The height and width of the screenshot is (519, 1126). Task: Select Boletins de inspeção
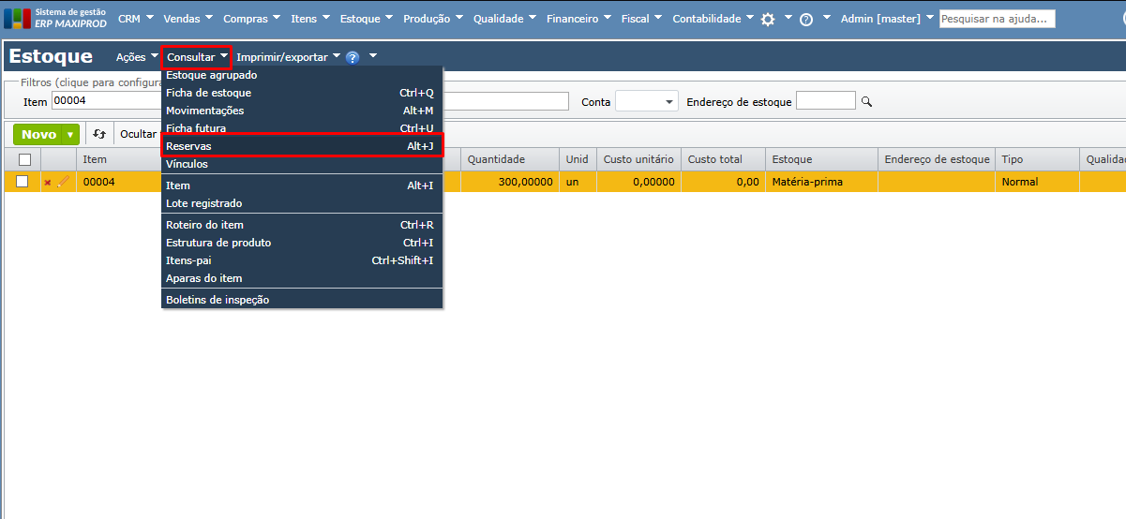[x=302, y=300]
